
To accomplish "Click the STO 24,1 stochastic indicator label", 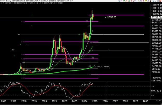I will pyautogui.click(x=156, y=91).
